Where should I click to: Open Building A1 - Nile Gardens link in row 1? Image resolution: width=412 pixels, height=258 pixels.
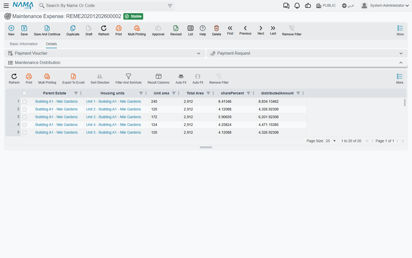tap(56, 101)
